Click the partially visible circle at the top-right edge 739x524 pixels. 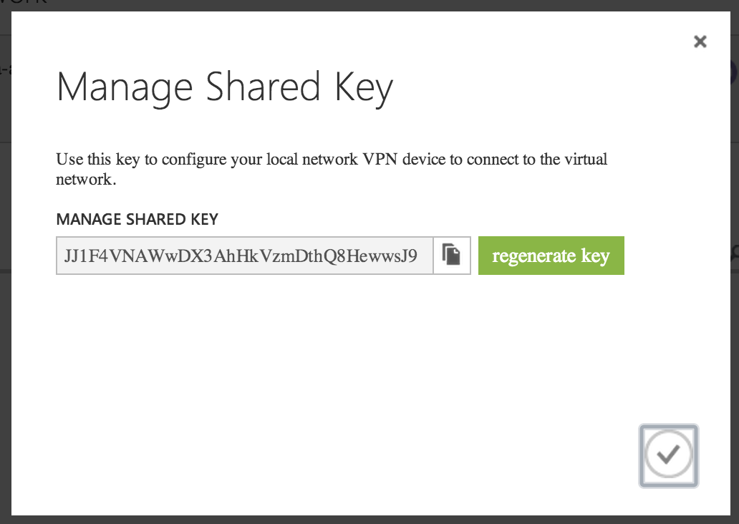coord(735,72)
